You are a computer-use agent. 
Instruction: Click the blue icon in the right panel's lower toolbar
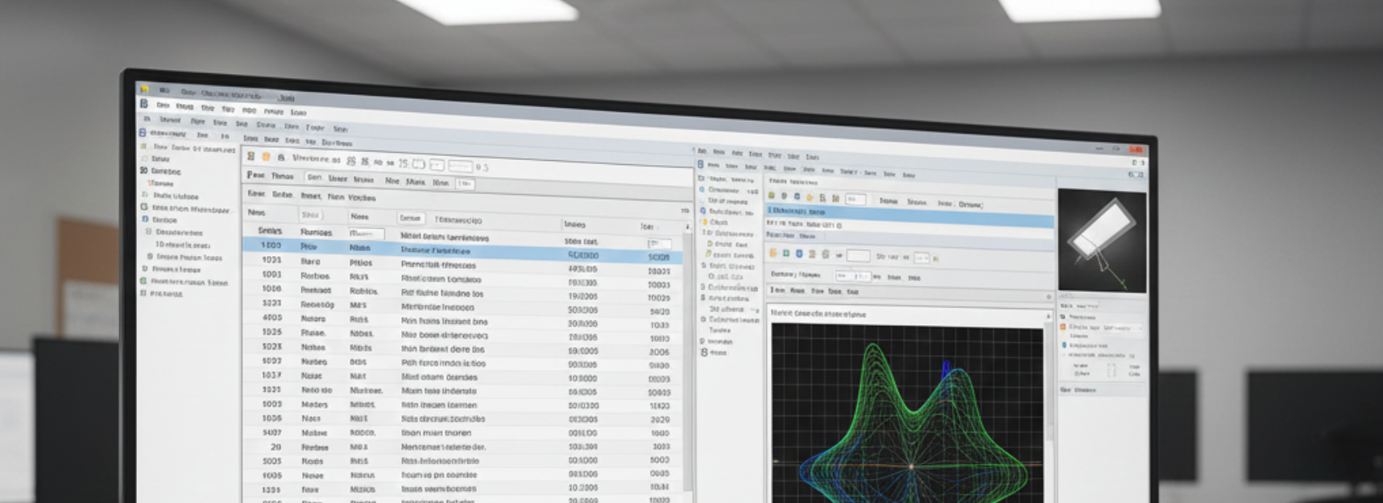pyautogui.click(x=799, y=254)
